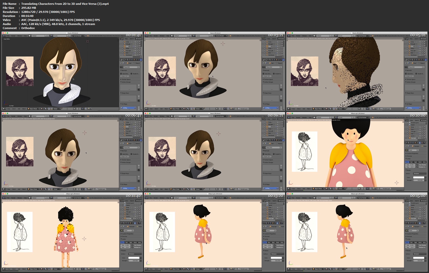Select the UVMap entry in 00:01:41 frame
Viewport: 429px width, 273px height.
point(128,108)
